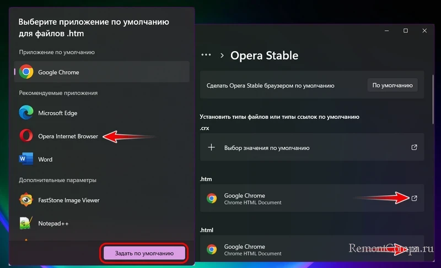The image size is (441, 268).
Task: Maximize the Settings window
Action: click(x=406, y=31)
